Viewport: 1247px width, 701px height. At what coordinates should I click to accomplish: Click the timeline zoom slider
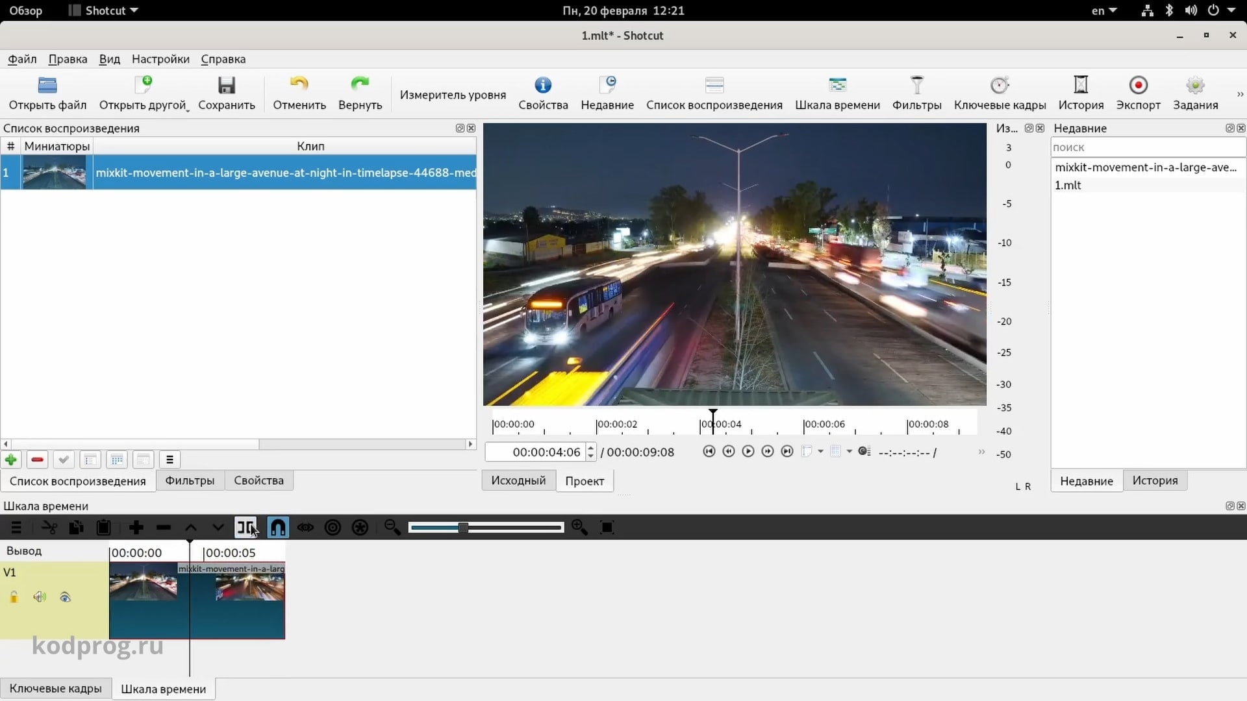click(486, 528)
